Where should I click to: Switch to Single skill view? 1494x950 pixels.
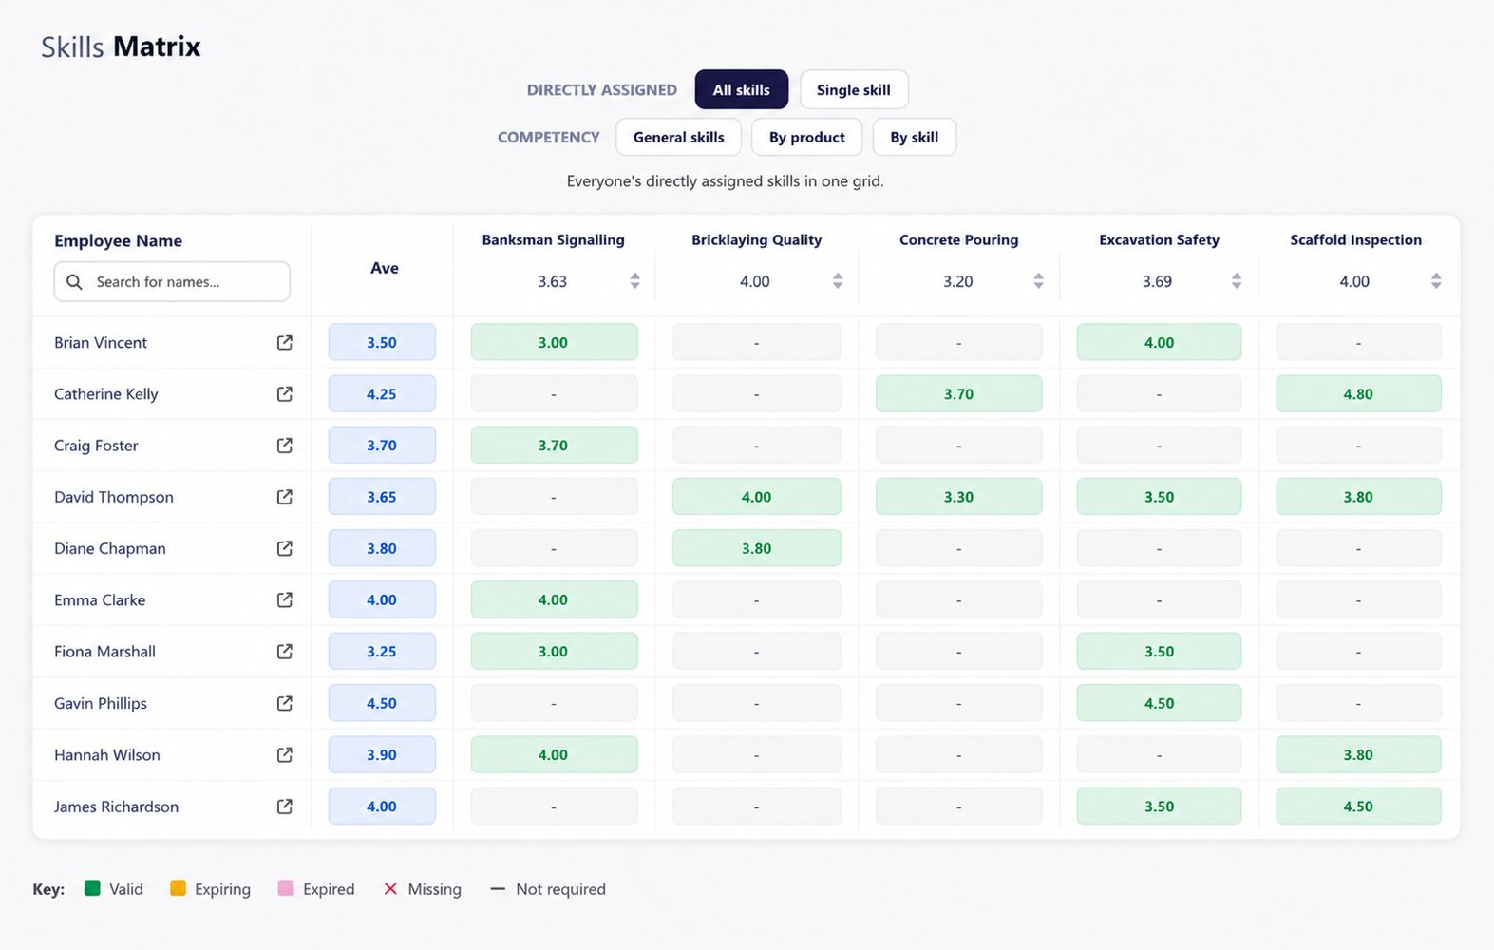(x=854, y=90)
